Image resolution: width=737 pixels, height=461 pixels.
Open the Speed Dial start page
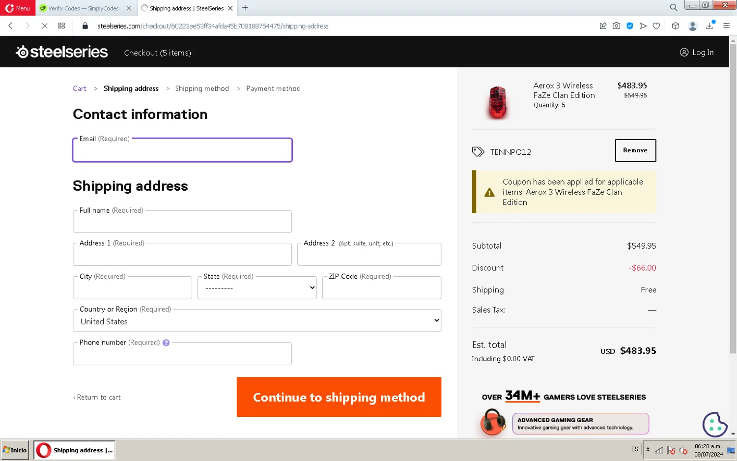(61, 26)
